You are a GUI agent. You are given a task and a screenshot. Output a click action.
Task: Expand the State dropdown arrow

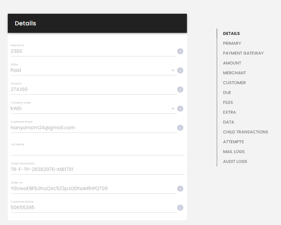click(173, 70)
